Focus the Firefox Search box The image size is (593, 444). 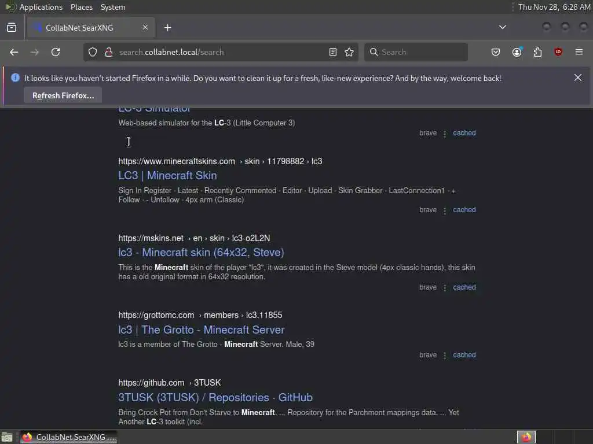[416, 52]
